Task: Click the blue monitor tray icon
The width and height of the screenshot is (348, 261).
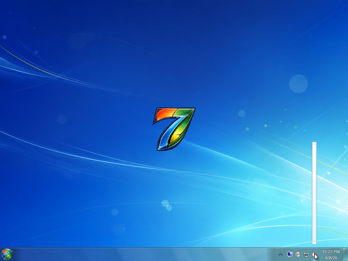Action: tap(290, 254)
